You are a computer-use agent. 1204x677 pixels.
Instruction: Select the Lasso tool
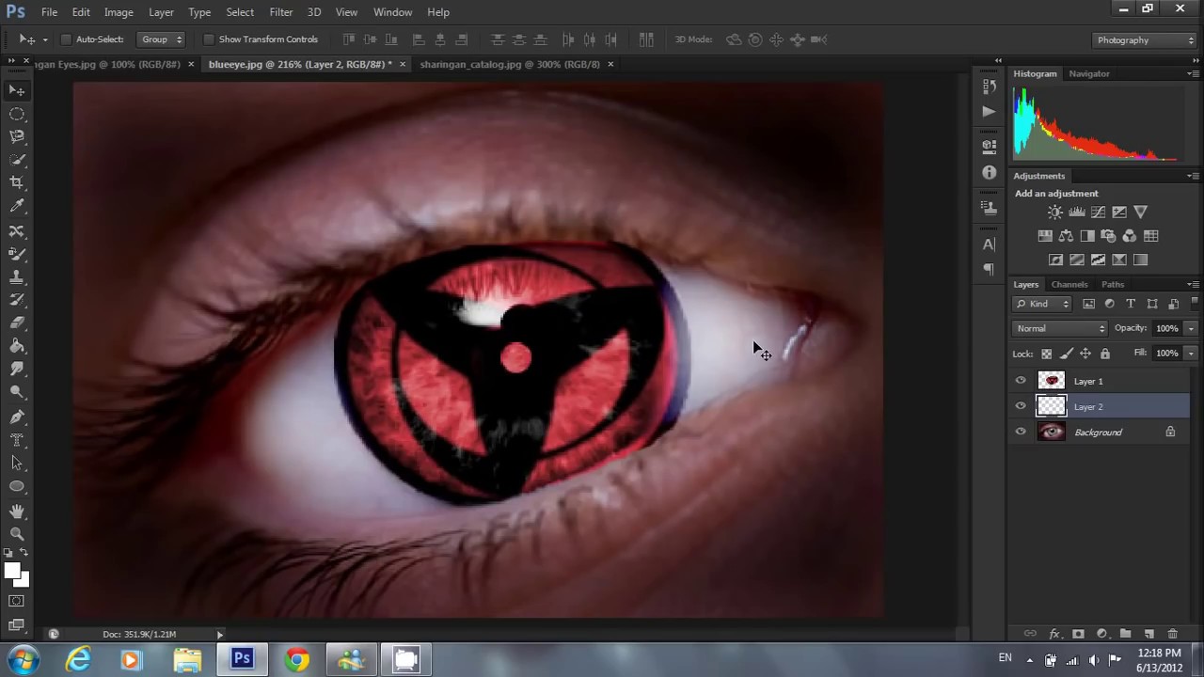point(17,137)
